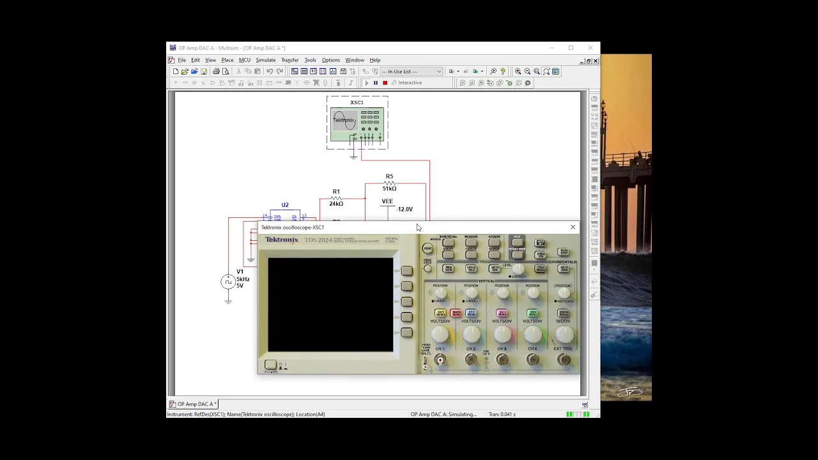
Task: Toggle the CH 3 MENU pink button
Action: pyautogui.click(x=502, y=313)
